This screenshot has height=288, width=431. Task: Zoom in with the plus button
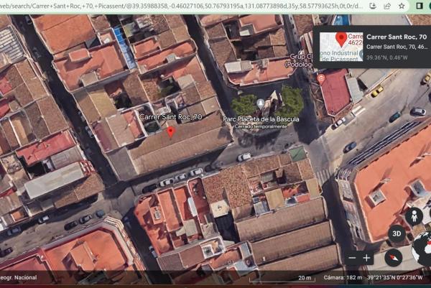point(367,258)
